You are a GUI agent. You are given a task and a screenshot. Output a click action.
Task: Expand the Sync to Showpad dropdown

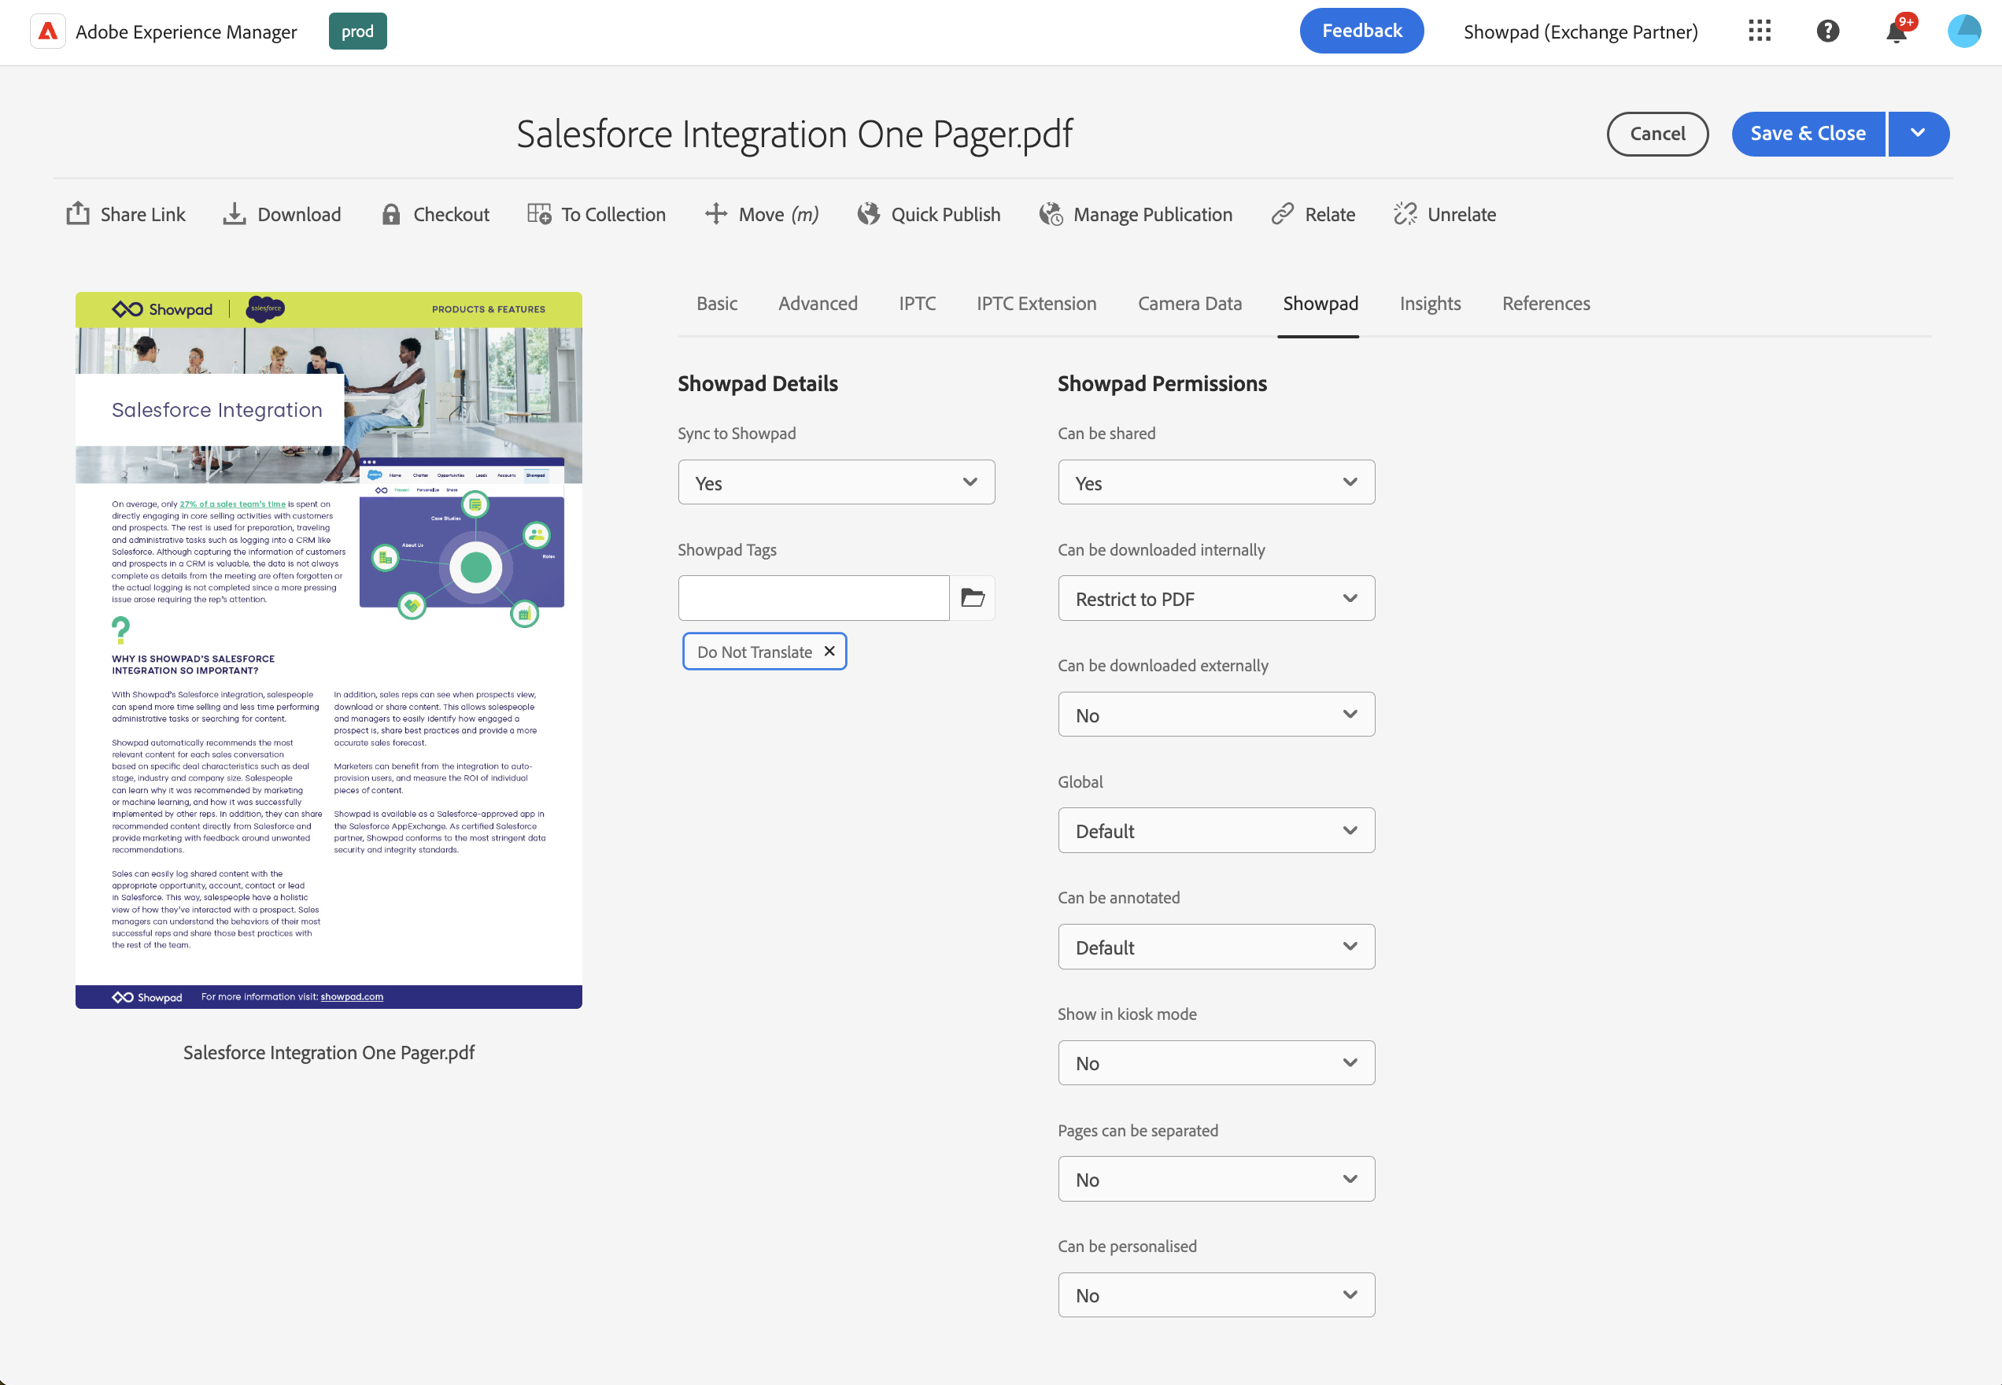click(x=836, y=482)
